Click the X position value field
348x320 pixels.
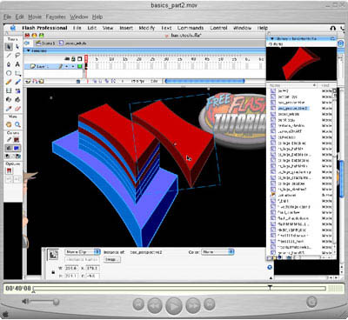tap(93, 269)
